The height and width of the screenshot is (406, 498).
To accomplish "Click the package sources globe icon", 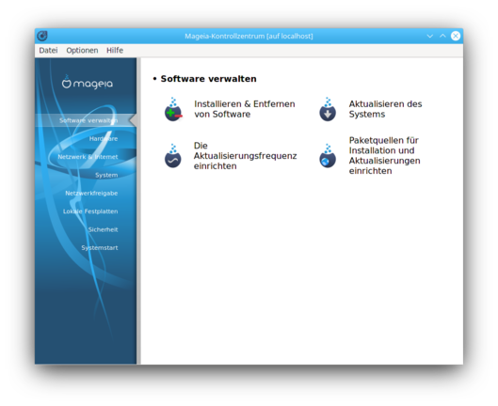I will [328, 156].
